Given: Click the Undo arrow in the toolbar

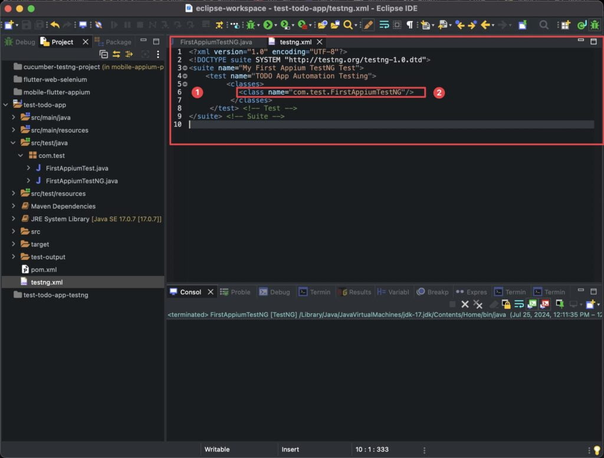Looking at the screenshot, I should (x=55, y=25).
